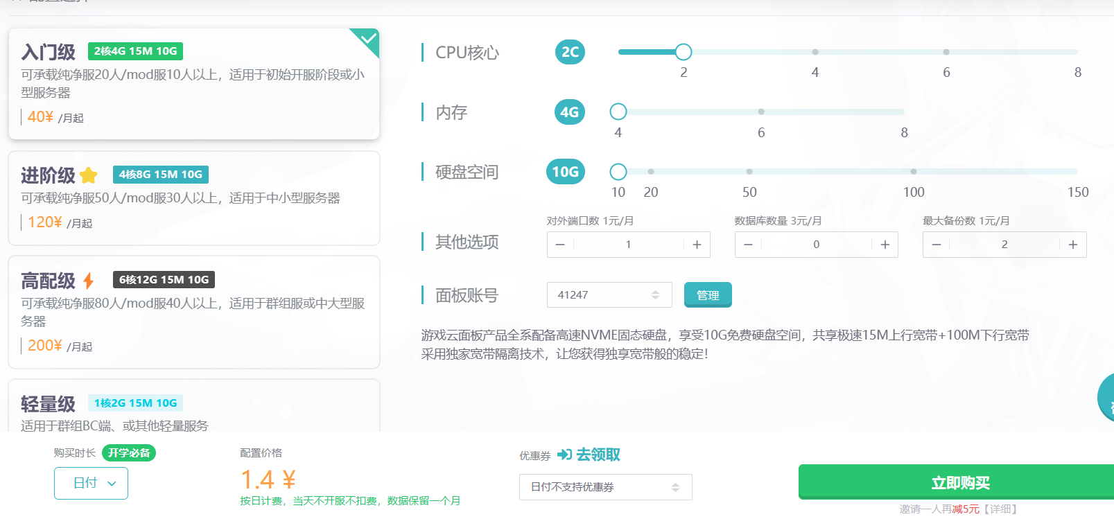
Task: Decrease maximum backup count with minus
Action: [x=936, y=245]
